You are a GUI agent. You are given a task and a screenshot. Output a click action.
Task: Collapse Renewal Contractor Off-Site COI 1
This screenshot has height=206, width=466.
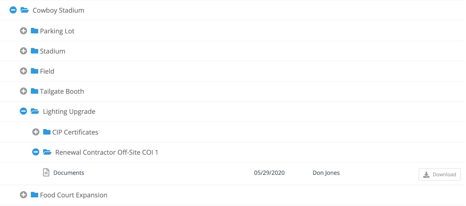[x=36, y=152]
